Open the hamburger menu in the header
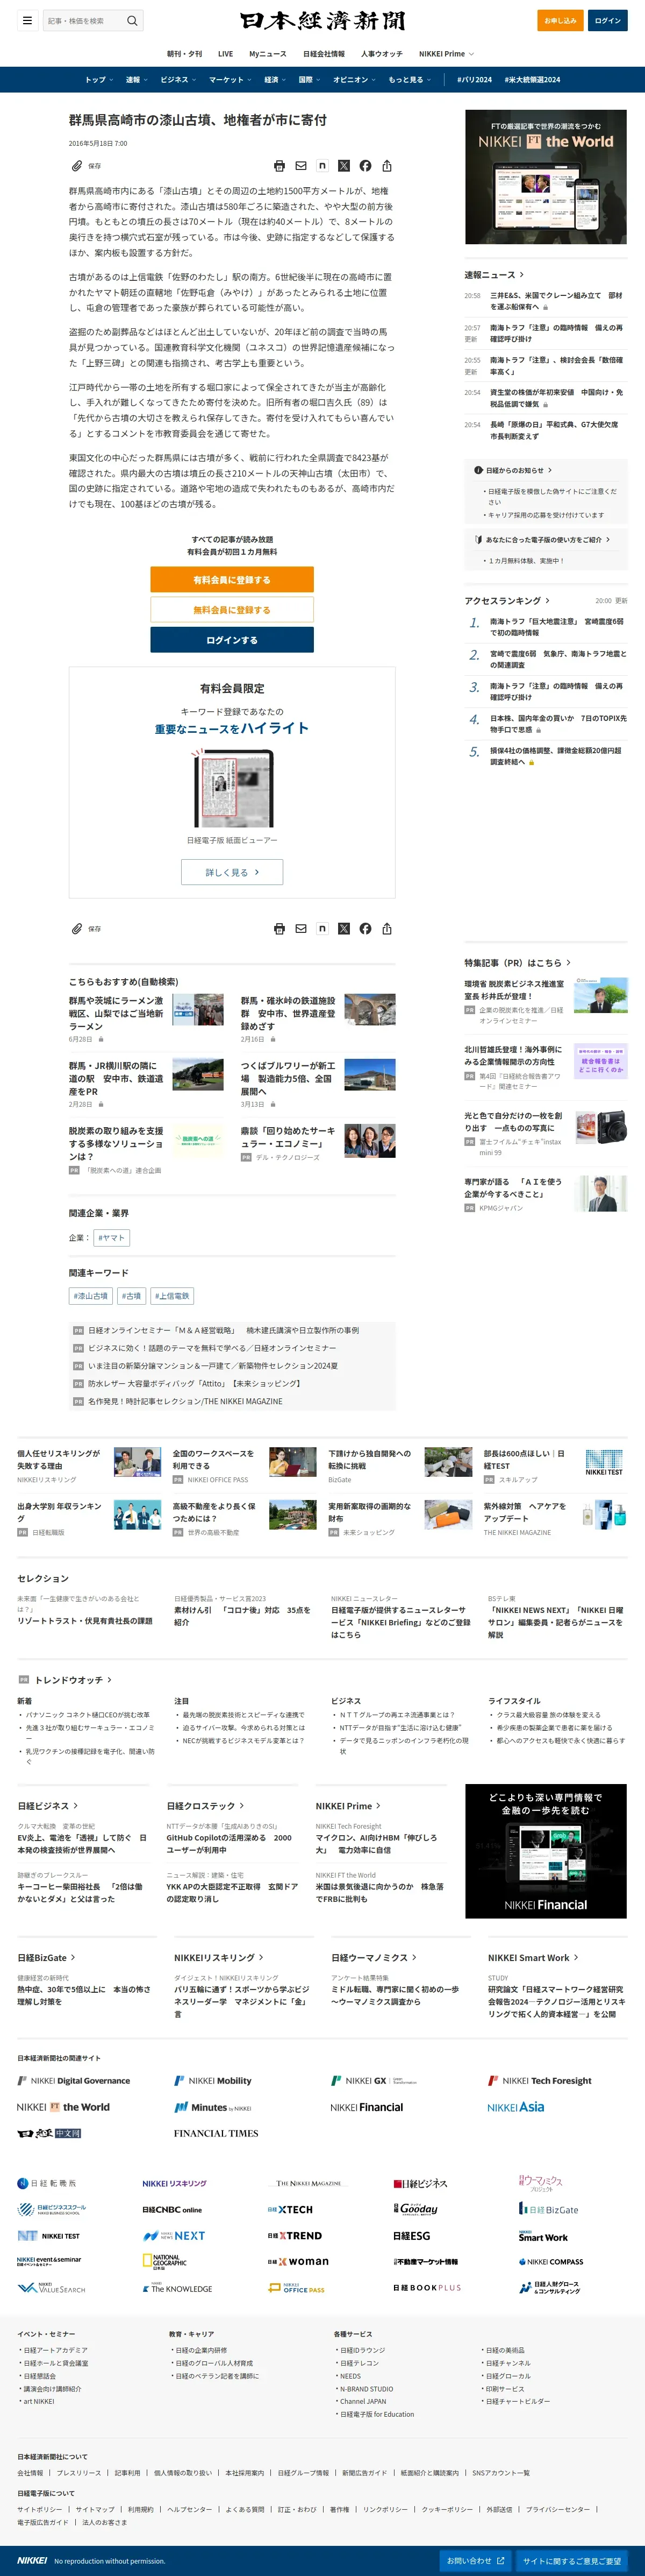645x2576 pixels. [27, 20]
